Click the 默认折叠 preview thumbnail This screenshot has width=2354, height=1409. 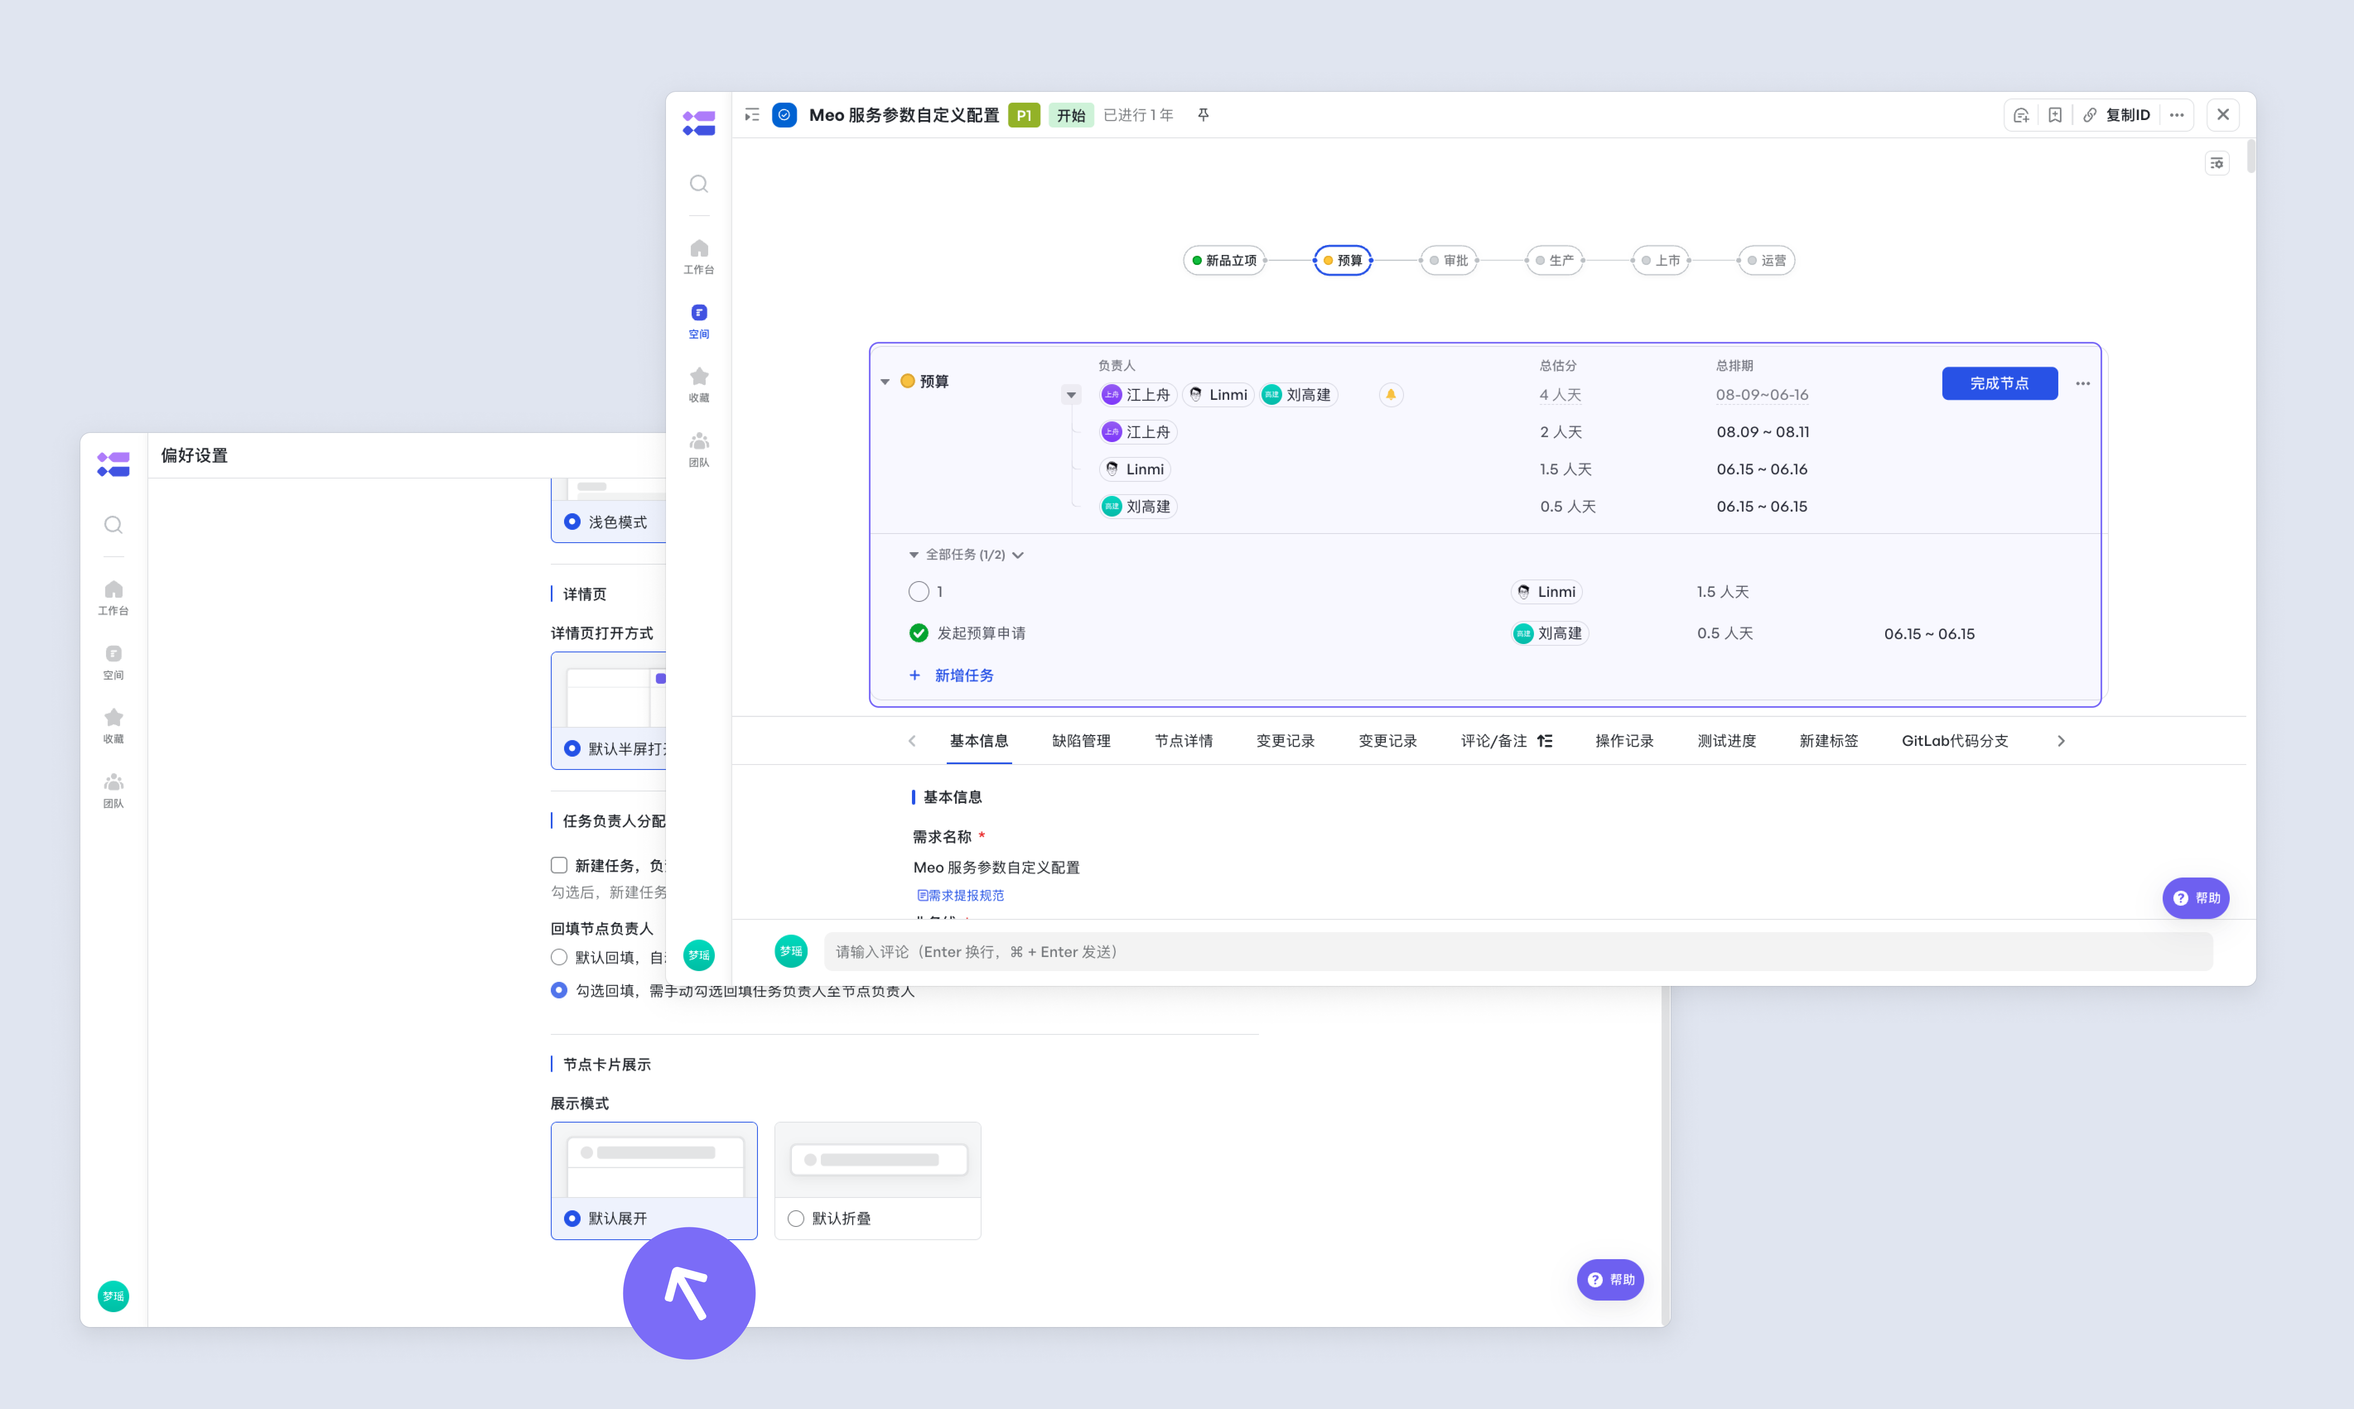click(x=878, y=1159)
